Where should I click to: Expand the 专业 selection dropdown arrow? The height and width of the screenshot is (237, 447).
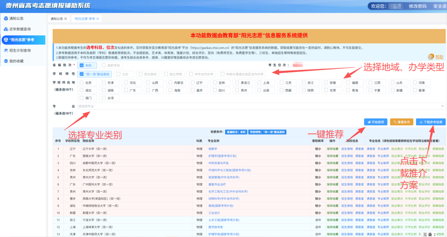(x=442, y=106)
